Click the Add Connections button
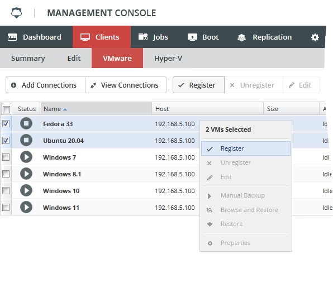The width and height of the screenshot is (333, 288). pyautogui.click(x=45, y=85)
